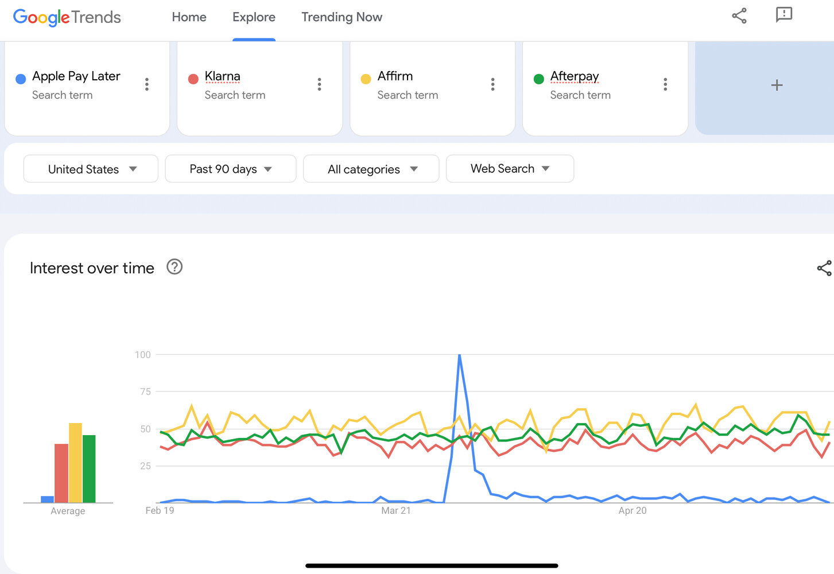Open more options for Affirm term
The width and height of the screenshot is (834, 574).
(492, 84)
